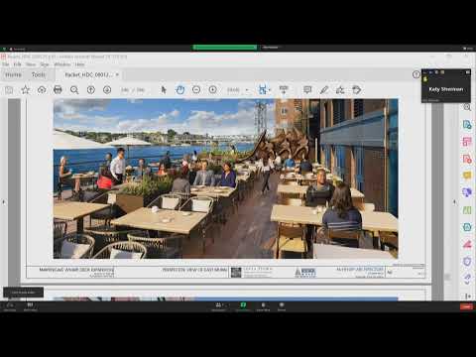476x357 pixels.
Task: Open the Protect shield tool icon
Action: pyautogui.click(x=467, y=262)
